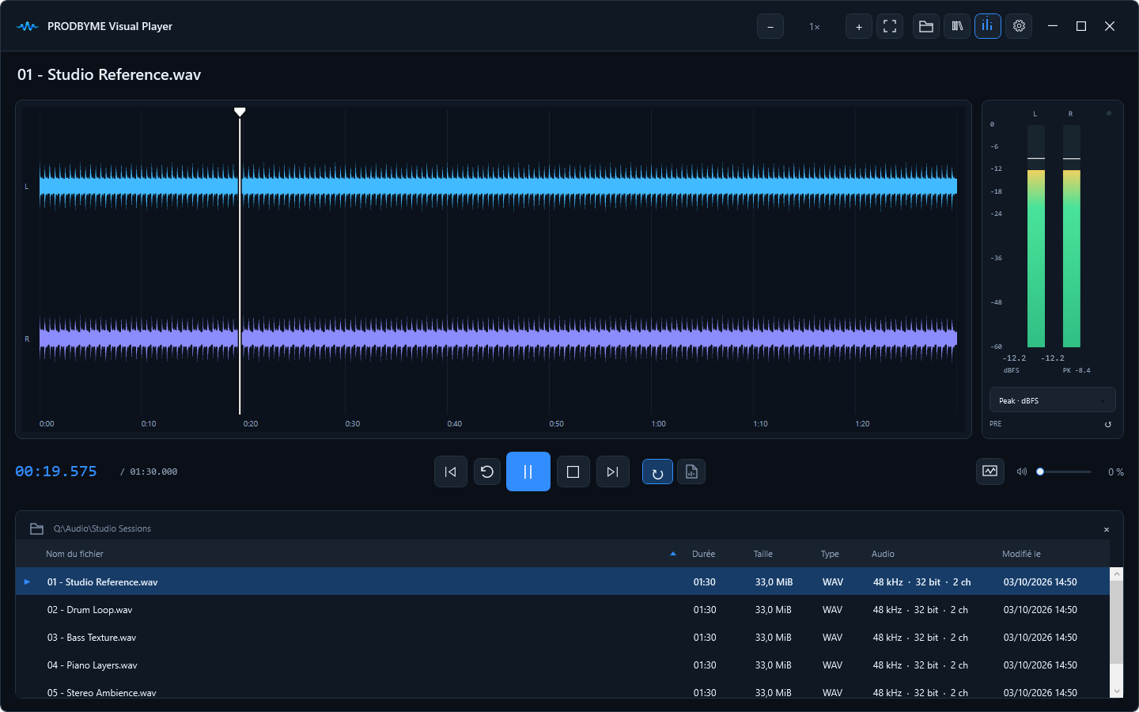The width and height of the screenshot is (1139, 712).
Task: Toggle the waveform display mode icon
Action: coord(990,471)
